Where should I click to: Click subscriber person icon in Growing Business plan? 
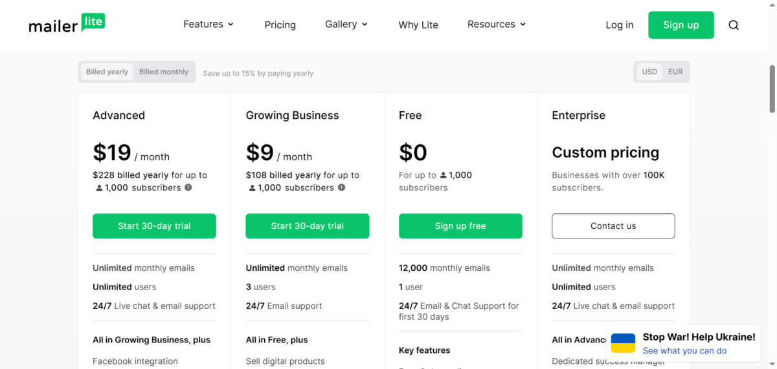pyautogui.click(x=253, y=188)
